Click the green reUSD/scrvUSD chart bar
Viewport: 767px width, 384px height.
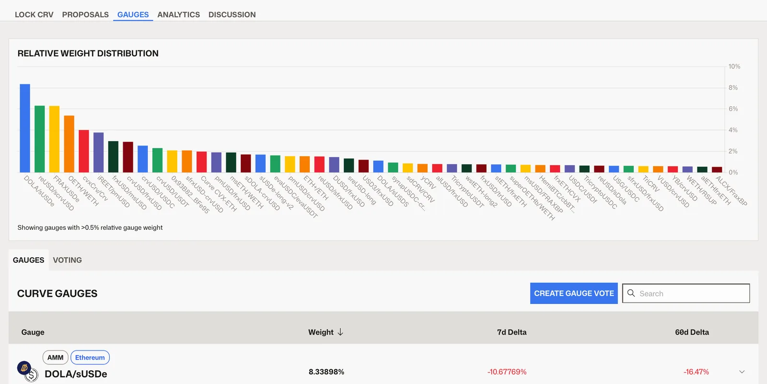coord(40,139)
